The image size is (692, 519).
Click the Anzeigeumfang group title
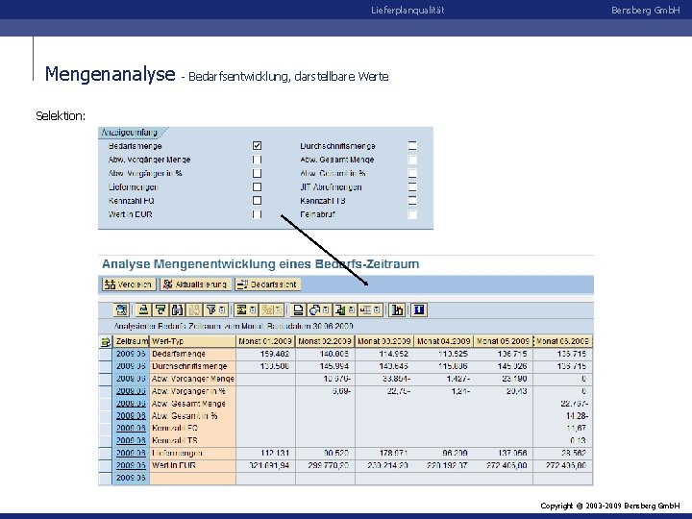point(130,132)
